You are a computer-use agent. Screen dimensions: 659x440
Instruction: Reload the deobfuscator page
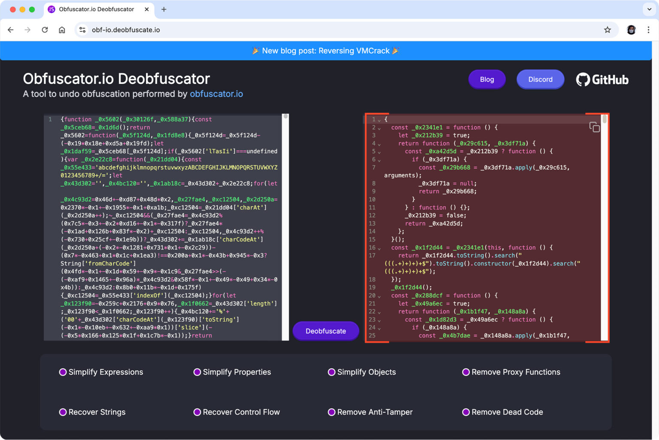click(x=45, y=30)
